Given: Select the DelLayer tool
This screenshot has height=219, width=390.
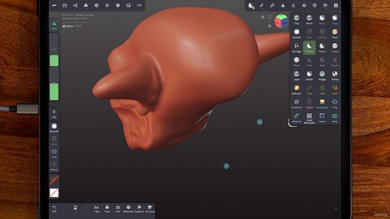Looking at the screenshot, I should [297, 89].
